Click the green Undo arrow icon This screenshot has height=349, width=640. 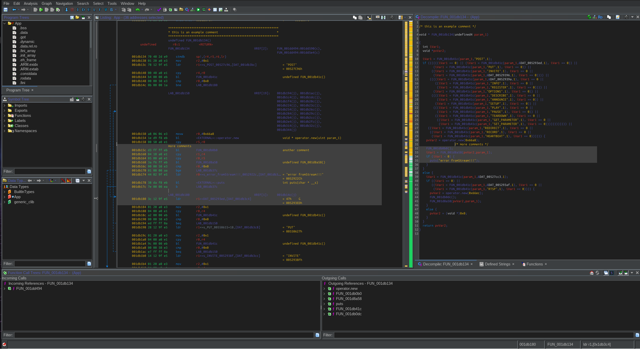coord(138,10)
